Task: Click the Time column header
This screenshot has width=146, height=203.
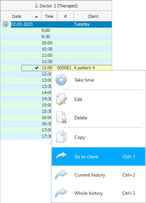Action: click(x=49, y=16)
